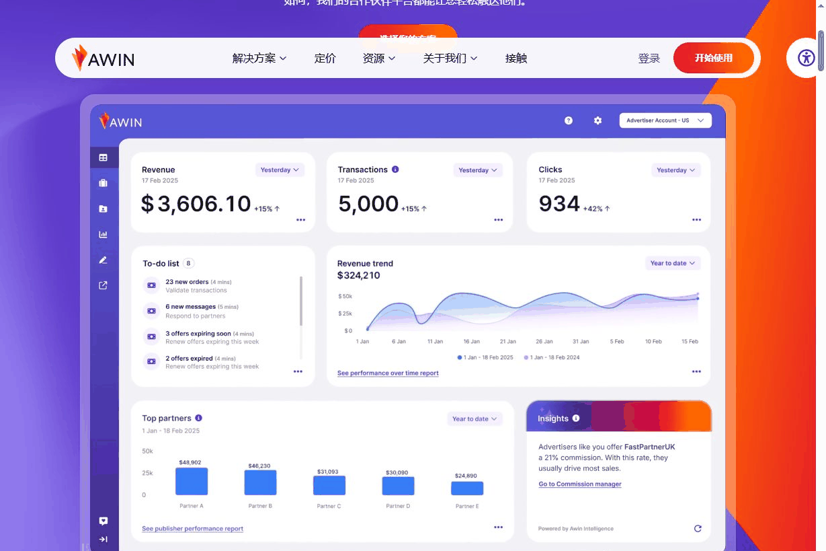826x551 pixels.
Task: Open the 接触 page
Action: pos(516,59)
